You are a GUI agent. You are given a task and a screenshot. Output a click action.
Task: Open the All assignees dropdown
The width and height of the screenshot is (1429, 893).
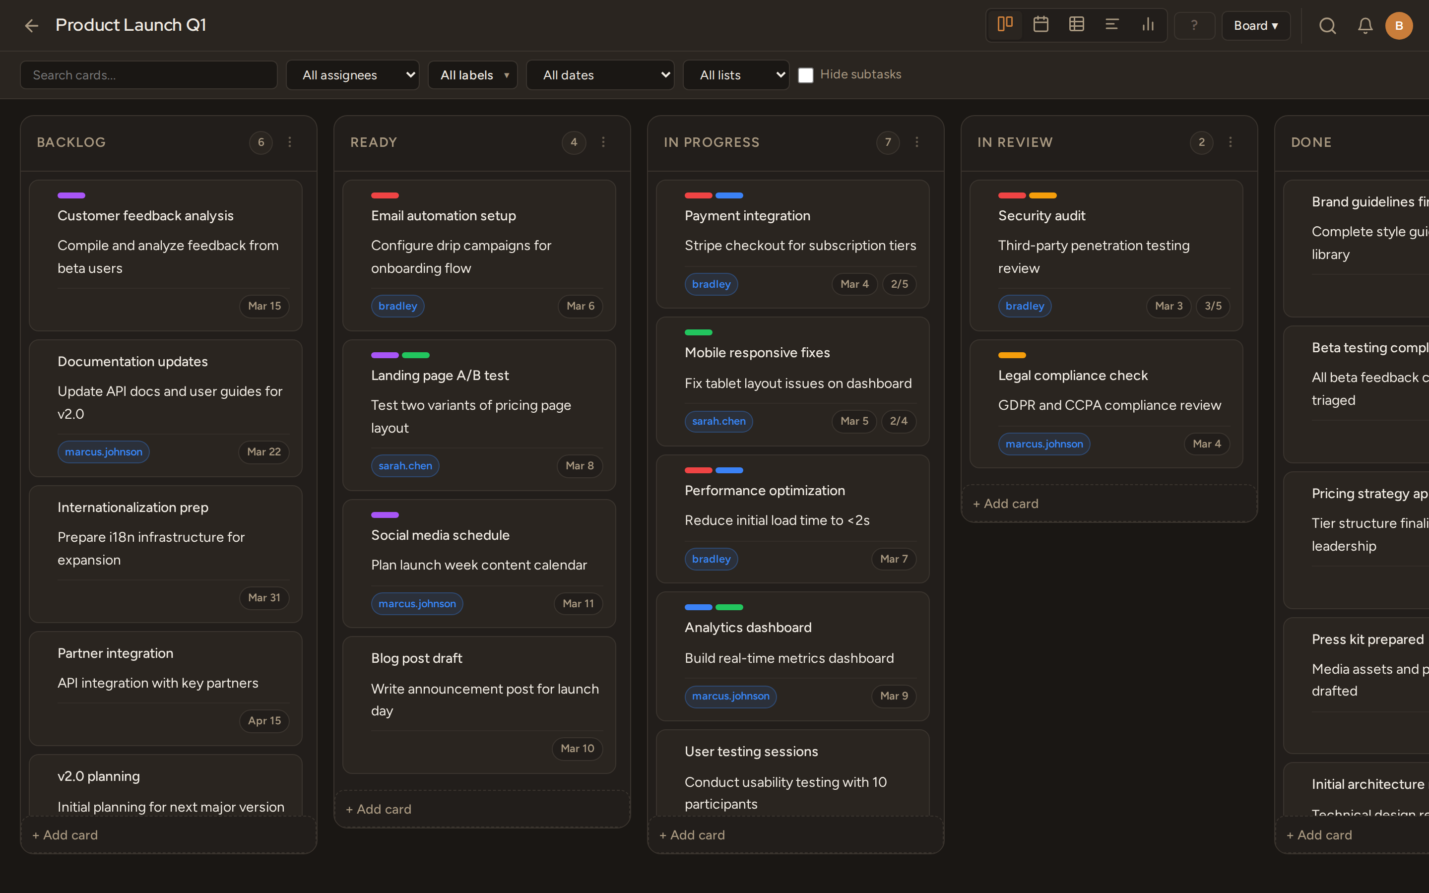click(352, 74)
